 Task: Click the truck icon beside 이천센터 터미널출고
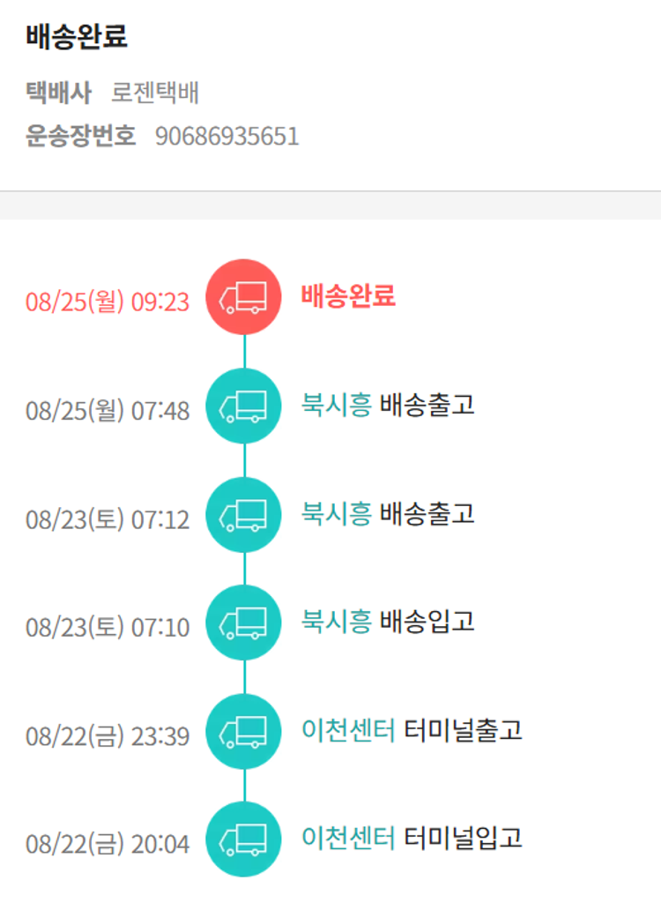tap(243, 732)
